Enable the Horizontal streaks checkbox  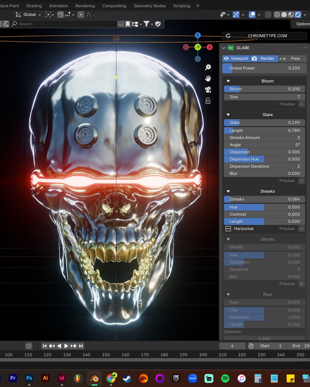coord(228,229)
